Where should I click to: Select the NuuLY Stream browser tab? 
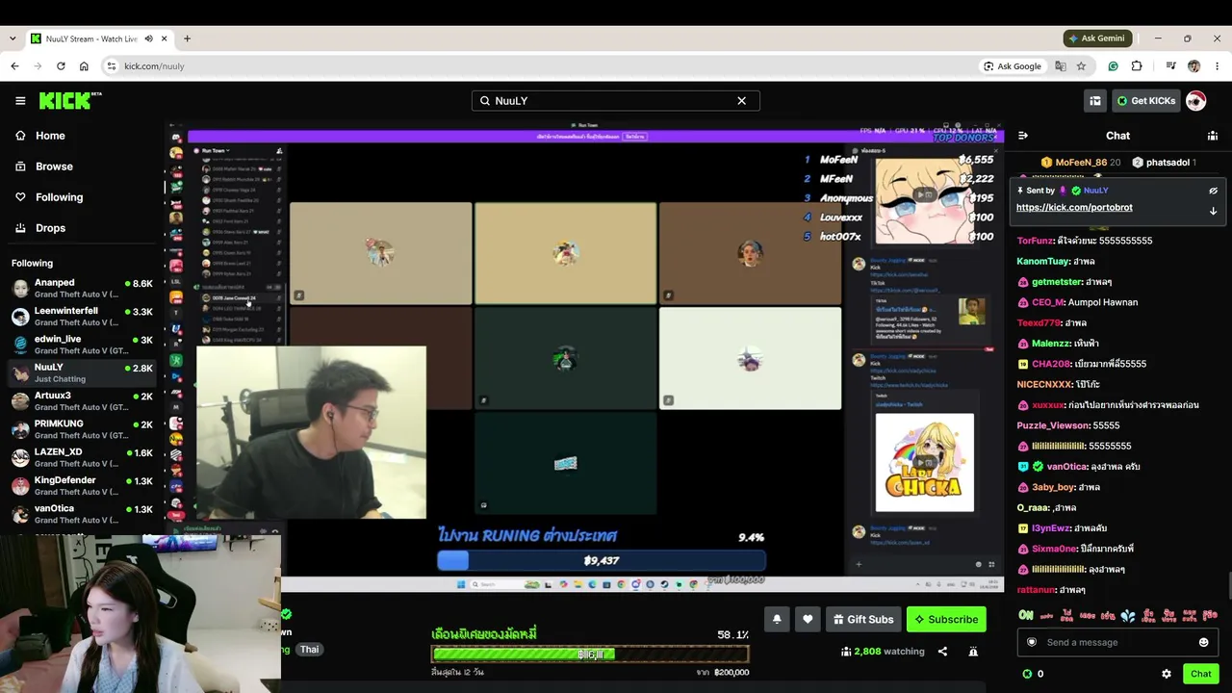[100, 38]
